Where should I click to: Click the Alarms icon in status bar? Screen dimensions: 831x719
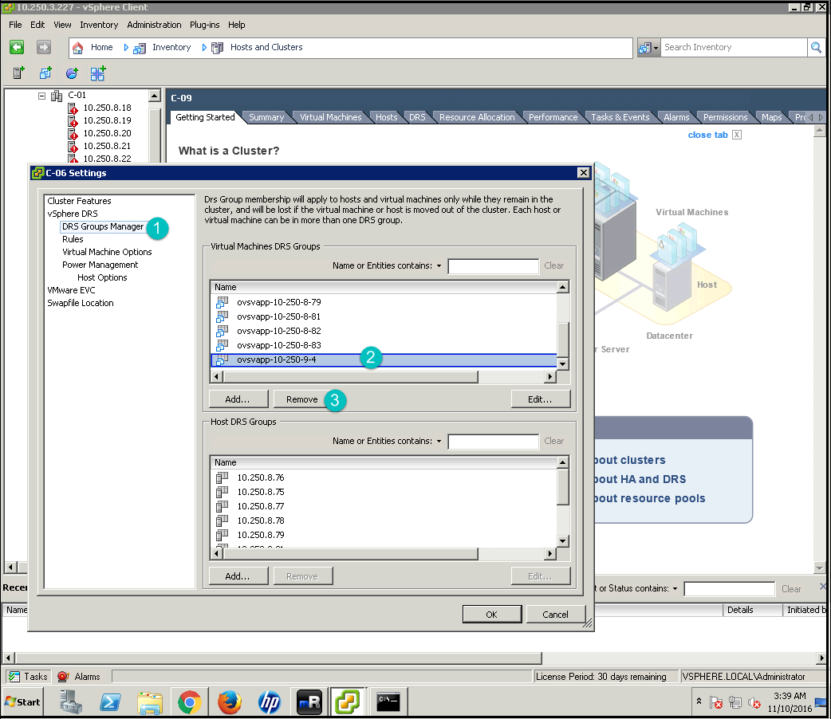pos(64,677)
